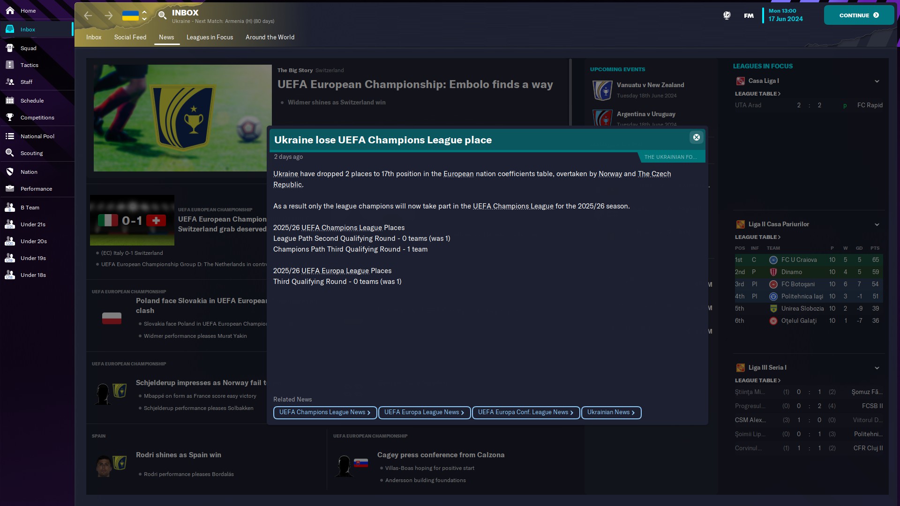900x506 pixels.
Task: Click the search magnifier in header
Action: click(x=162, y=15)
